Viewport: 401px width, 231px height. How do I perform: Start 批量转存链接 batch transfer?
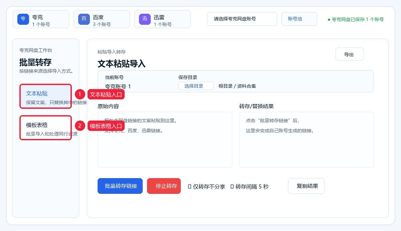pos(120,186)
